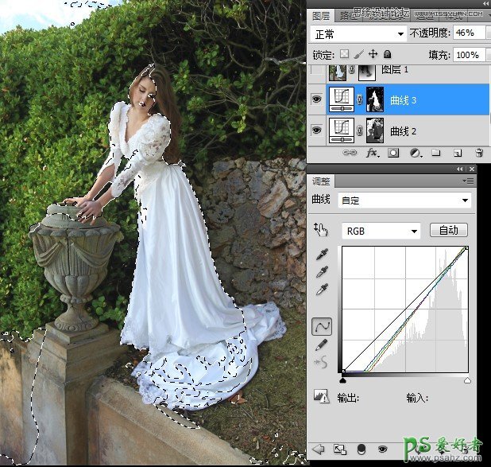Delete layer using the trash icon

(478, 152)
